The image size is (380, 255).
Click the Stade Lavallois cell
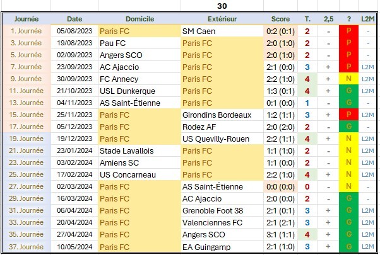click(140, 151)
